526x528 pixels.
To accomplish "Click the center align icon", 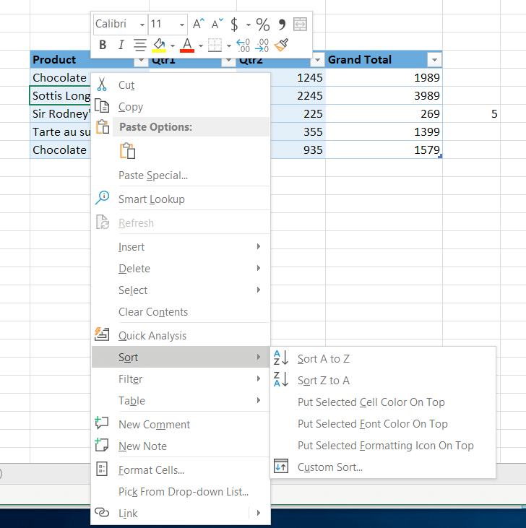I will coord(139,46).
